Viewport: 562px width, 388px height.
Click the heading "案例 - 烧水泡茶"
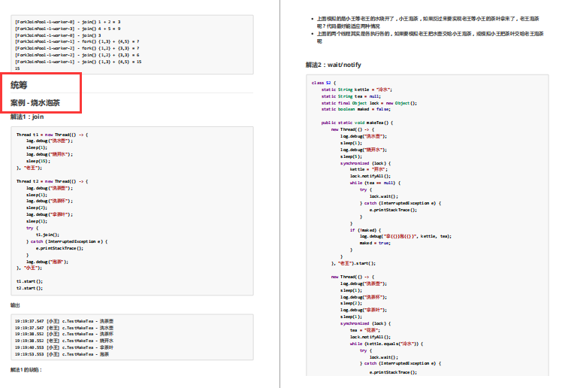(35, 103)
